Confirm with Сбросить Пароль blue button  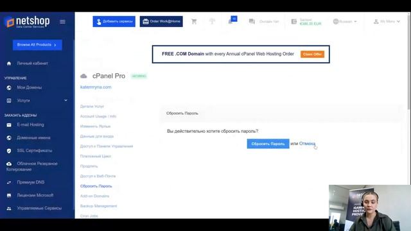tap(268, 144)
